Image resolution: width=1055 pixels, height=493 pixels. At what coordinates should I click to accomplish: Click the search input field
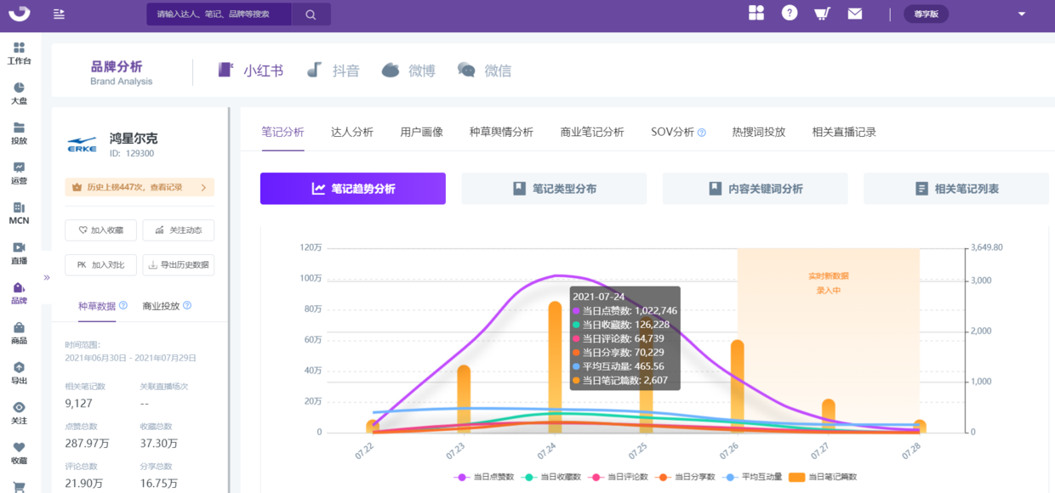pos(219,14)
